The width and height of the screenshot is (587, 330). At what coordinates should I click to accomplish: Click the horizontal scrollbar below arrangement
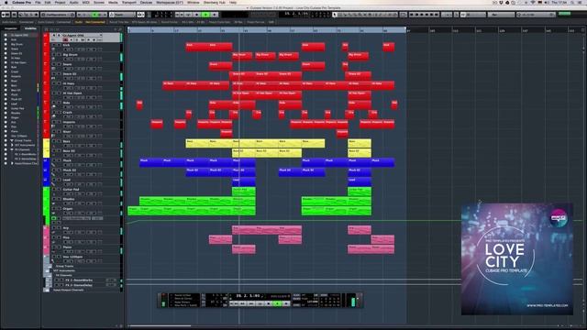[x=160, y=326]
